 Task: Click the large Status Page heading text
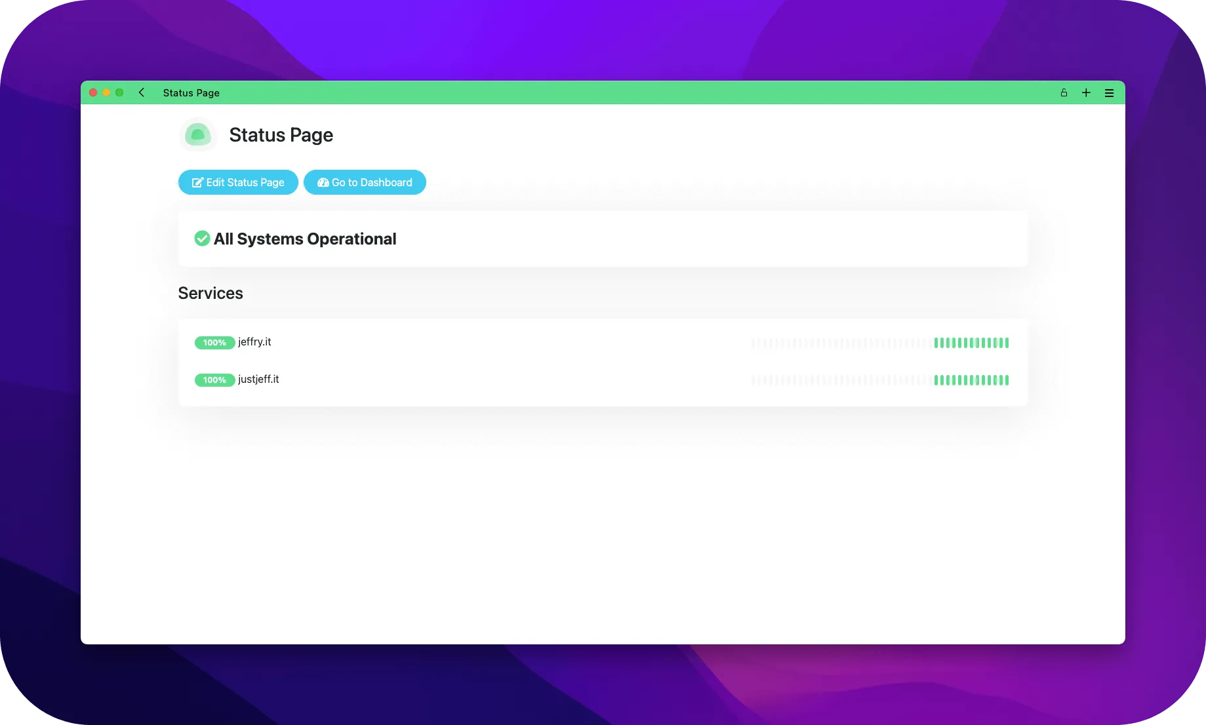[x=281, y=134]
